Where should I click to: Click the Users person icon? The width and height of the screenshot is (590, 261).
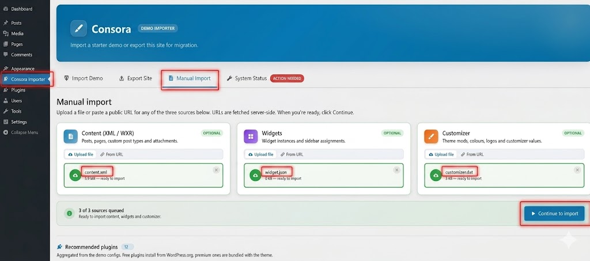6,101
